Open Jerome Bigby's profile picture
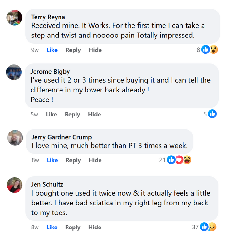The height and width of the screenshot is (240, 240). [x=14, y=72]
